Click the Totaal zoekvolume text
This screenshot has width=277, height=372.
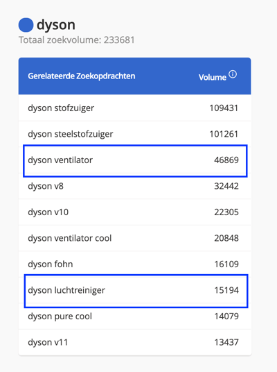(x=76, y=40)
